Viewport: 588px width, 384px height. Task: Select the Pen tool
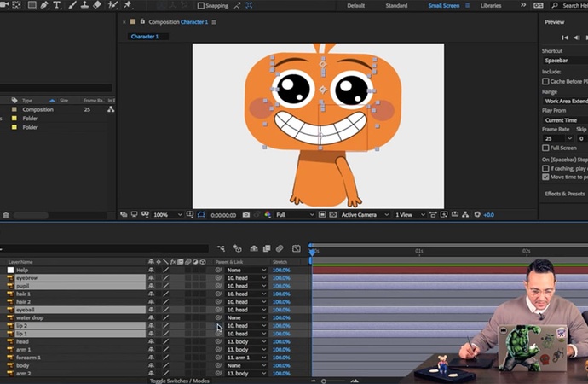point(44,5)
